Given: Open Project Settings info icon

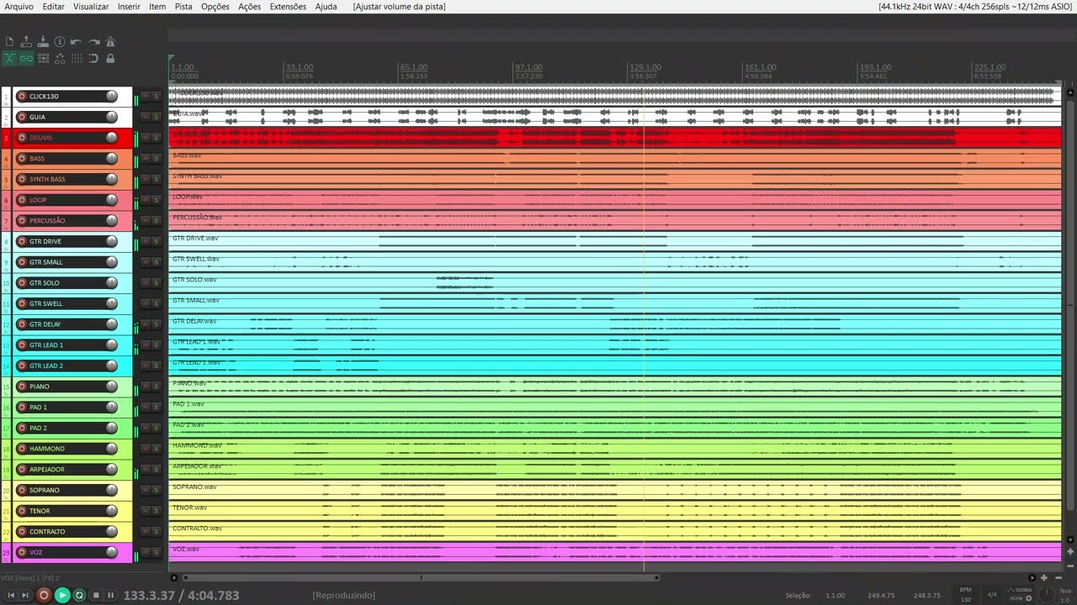Looking at the screenshot, I should point(60,41).
